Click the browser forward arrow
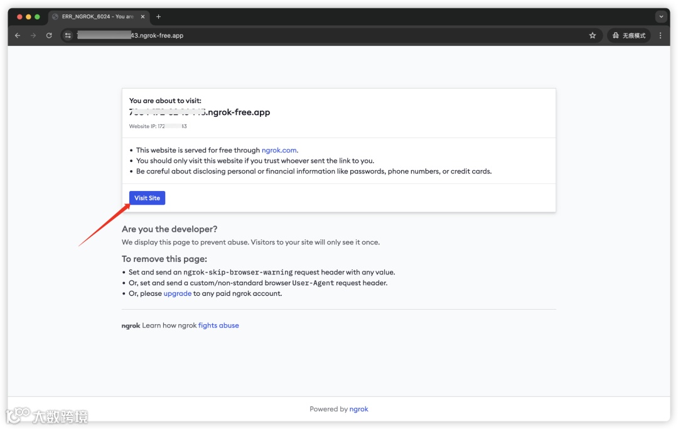Image resolution: width=678 pixels, height=429 pixels. pos(33,36)
